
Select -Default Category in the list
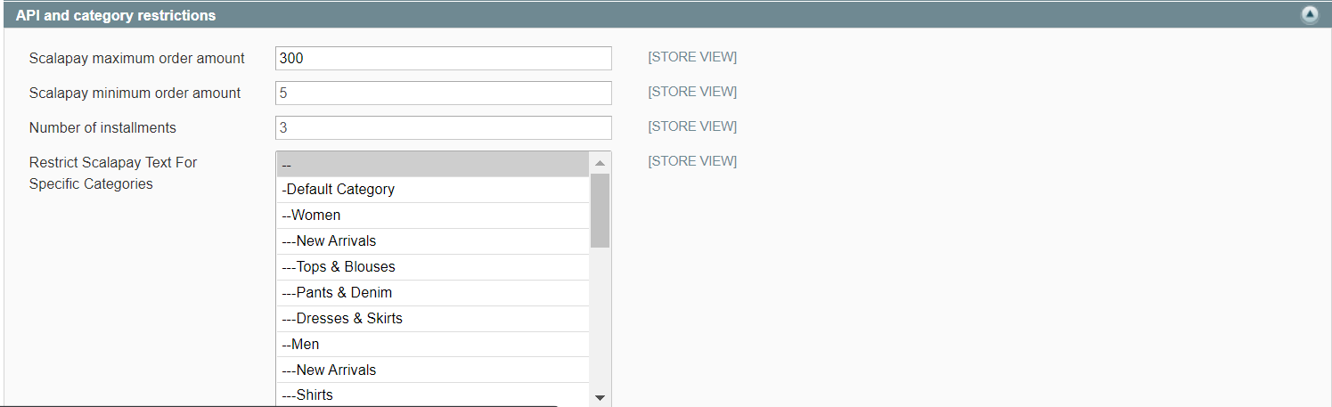click(433, 190)
